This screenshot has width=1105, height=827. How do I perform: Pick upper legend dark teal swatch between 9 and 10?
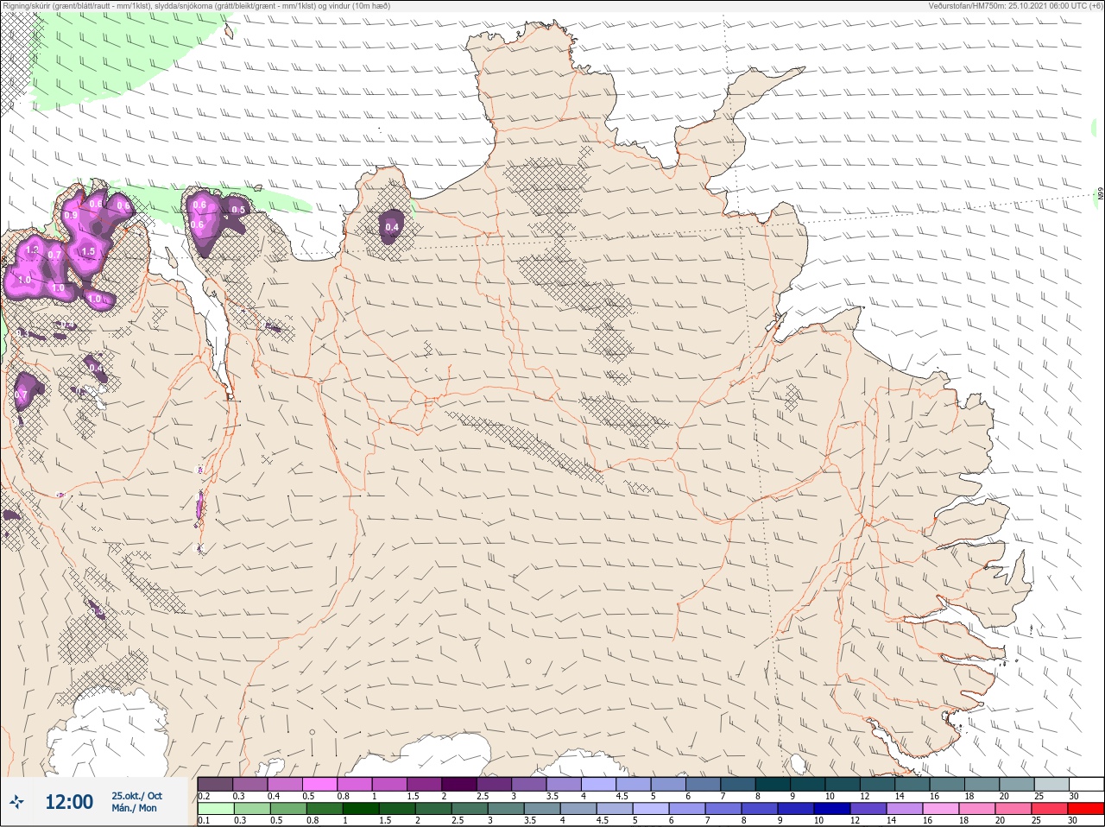coord(807,784)
